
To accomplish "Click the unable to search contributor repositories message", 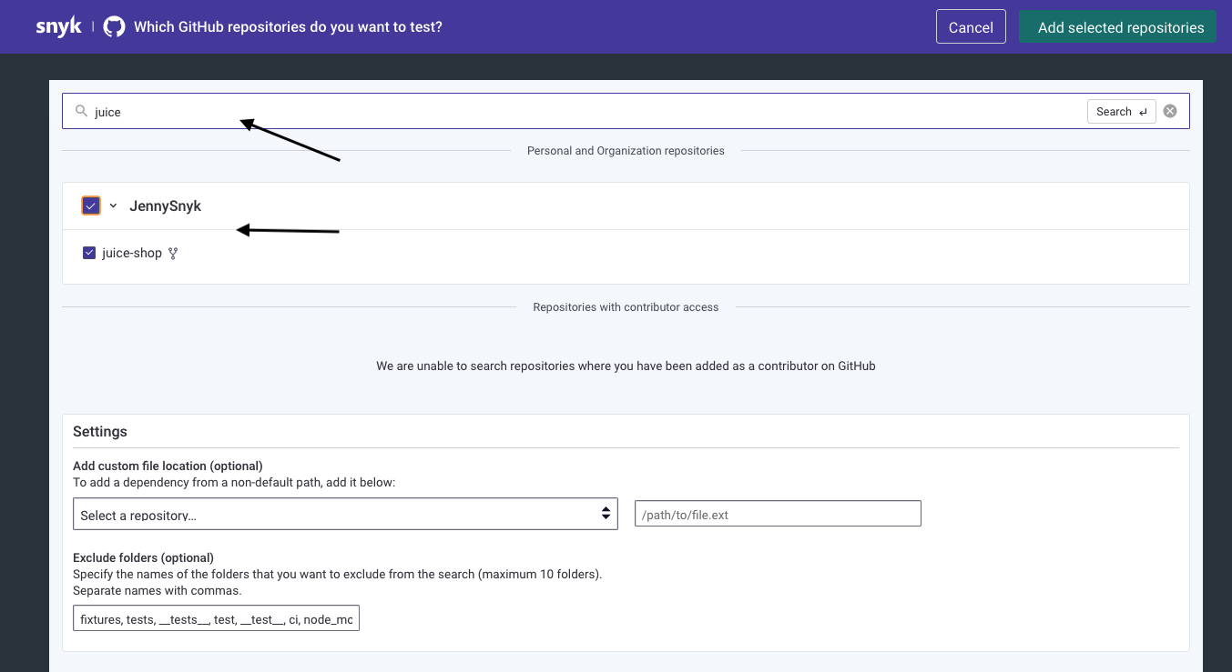I will coord(626,366).
